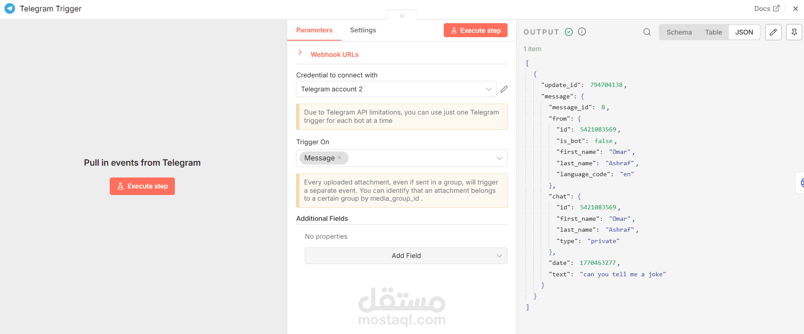Click the "is_bot" value false

point(603,141)
